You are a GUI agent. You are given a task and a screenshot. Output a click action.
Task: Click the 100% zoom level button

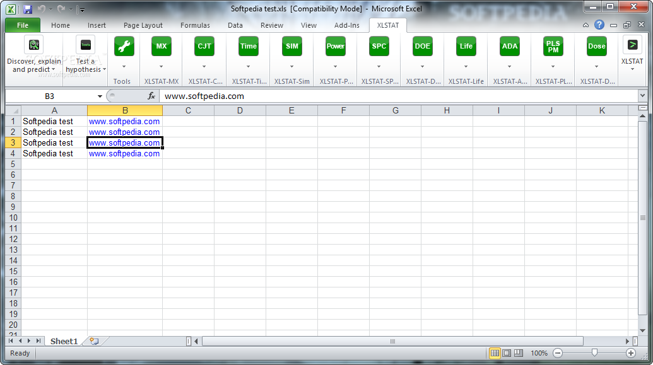539,353
